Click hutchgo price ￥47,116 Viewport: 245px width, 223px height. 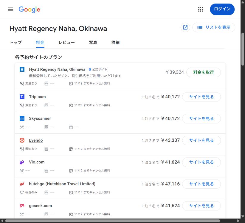tap(170, 184)
